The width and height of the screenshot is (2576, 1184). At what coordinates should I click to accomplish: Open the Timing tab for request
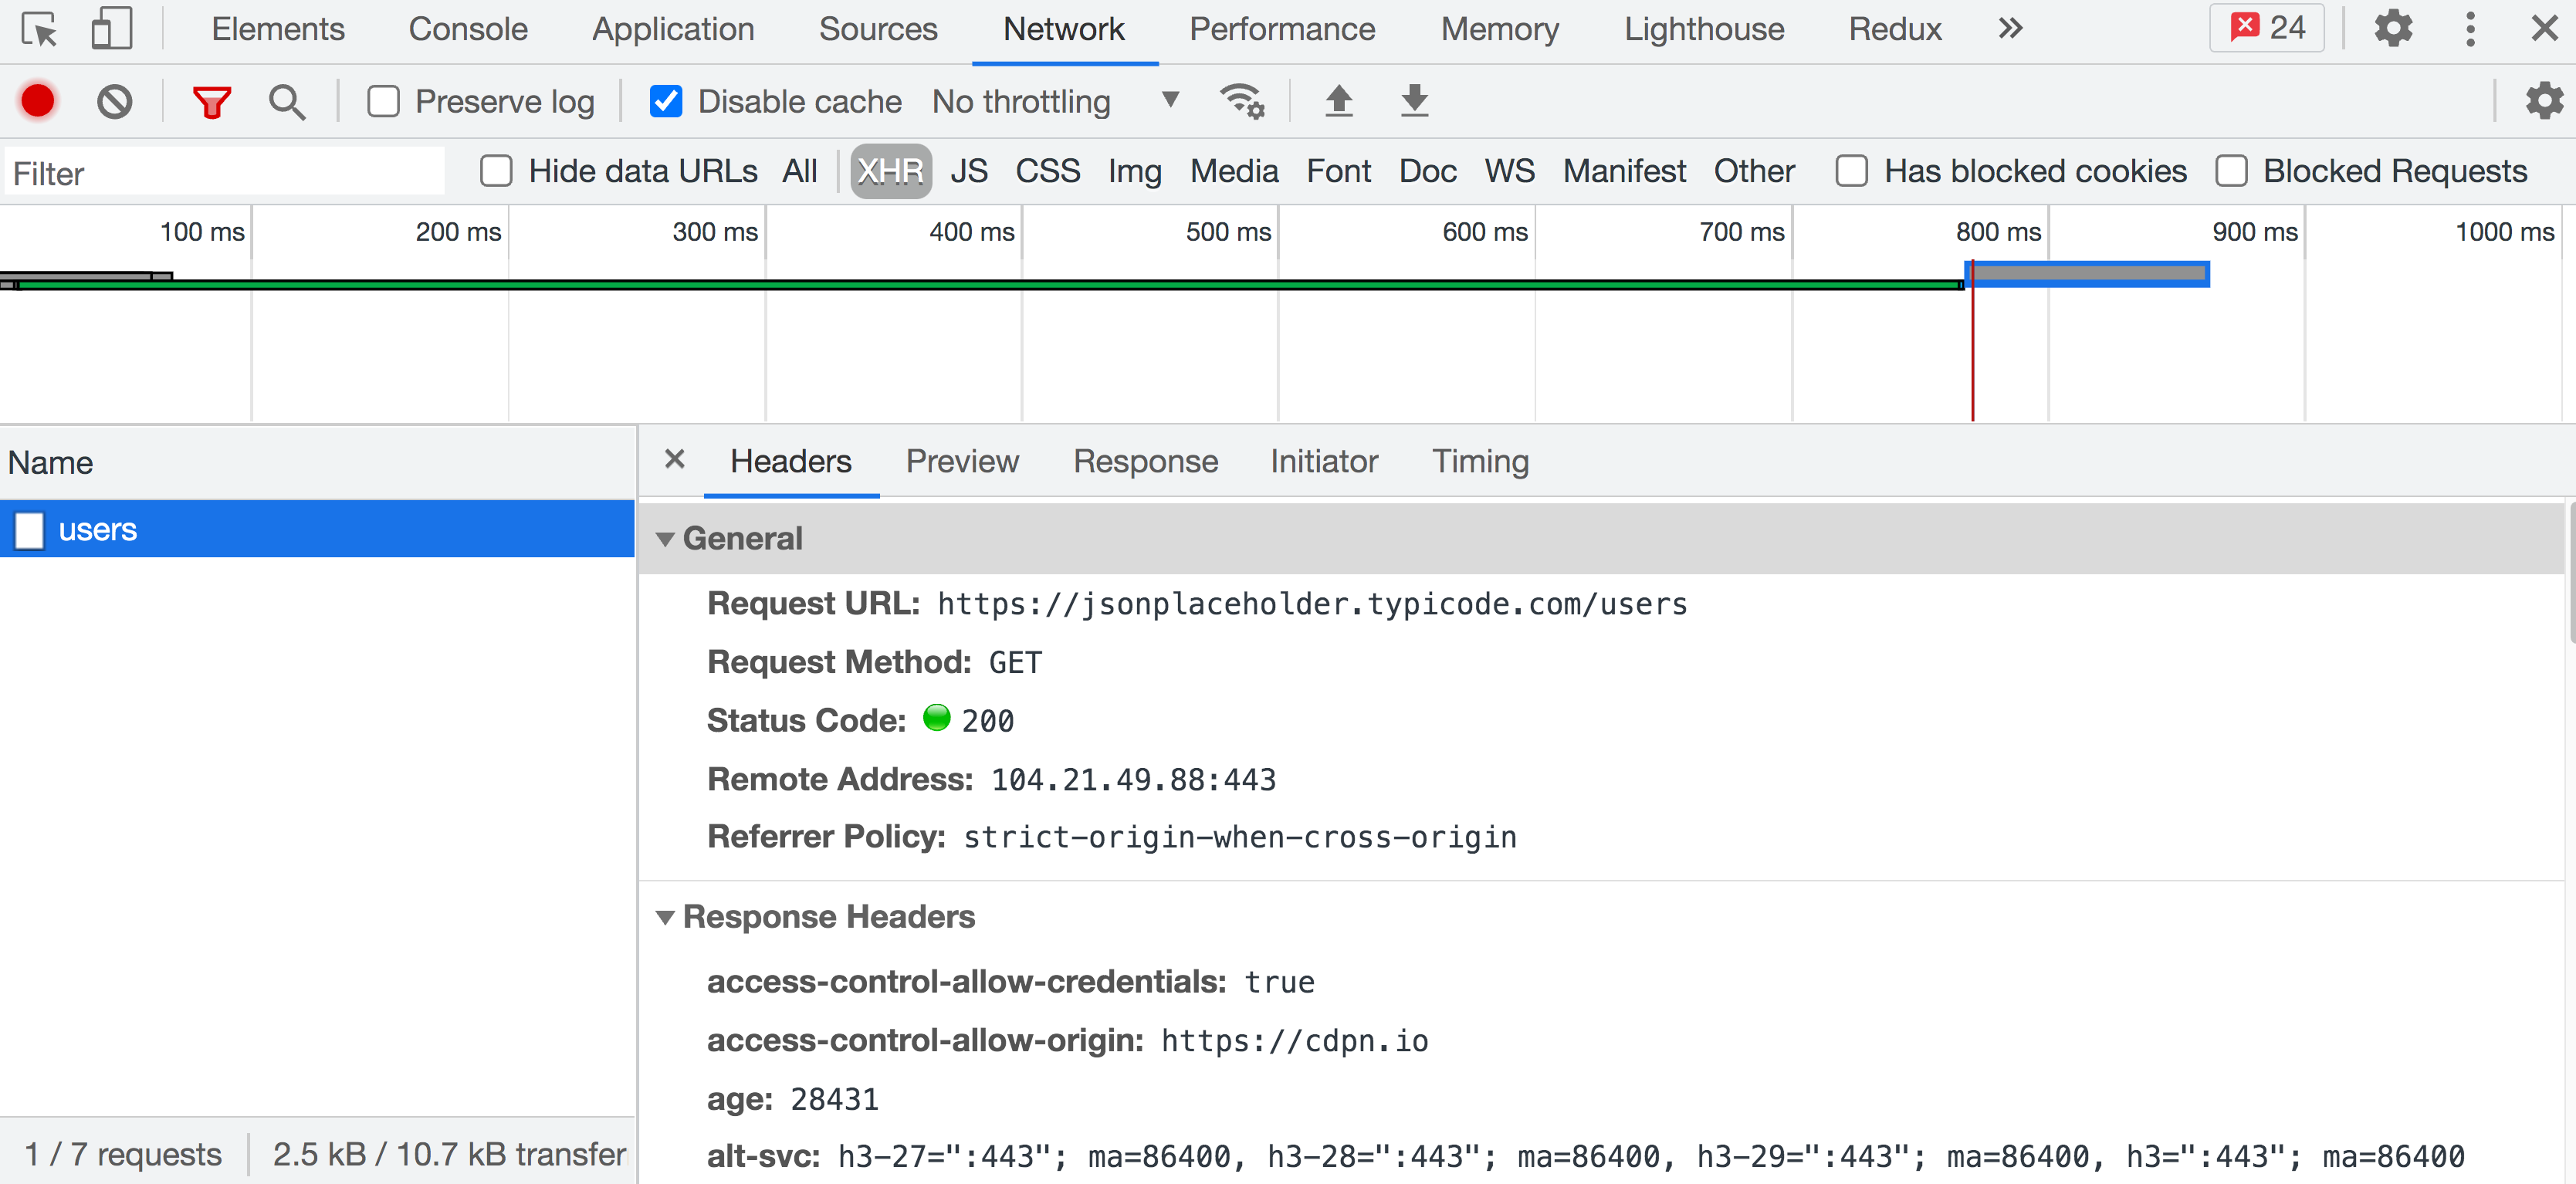pyautogui.click(x=1480, y=461)
